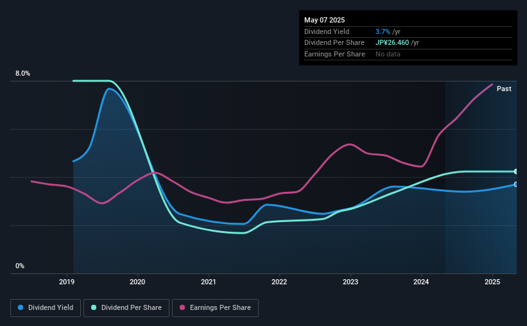Click the 8.0% y-axis label
Image resolution: width=527 pixels, height=326 pixels.
point(22,73)
